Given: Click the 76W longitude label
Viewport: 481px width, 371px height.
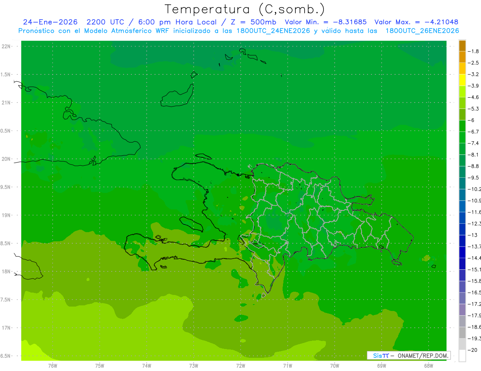Looking at the screenshot, I should 53,365.
